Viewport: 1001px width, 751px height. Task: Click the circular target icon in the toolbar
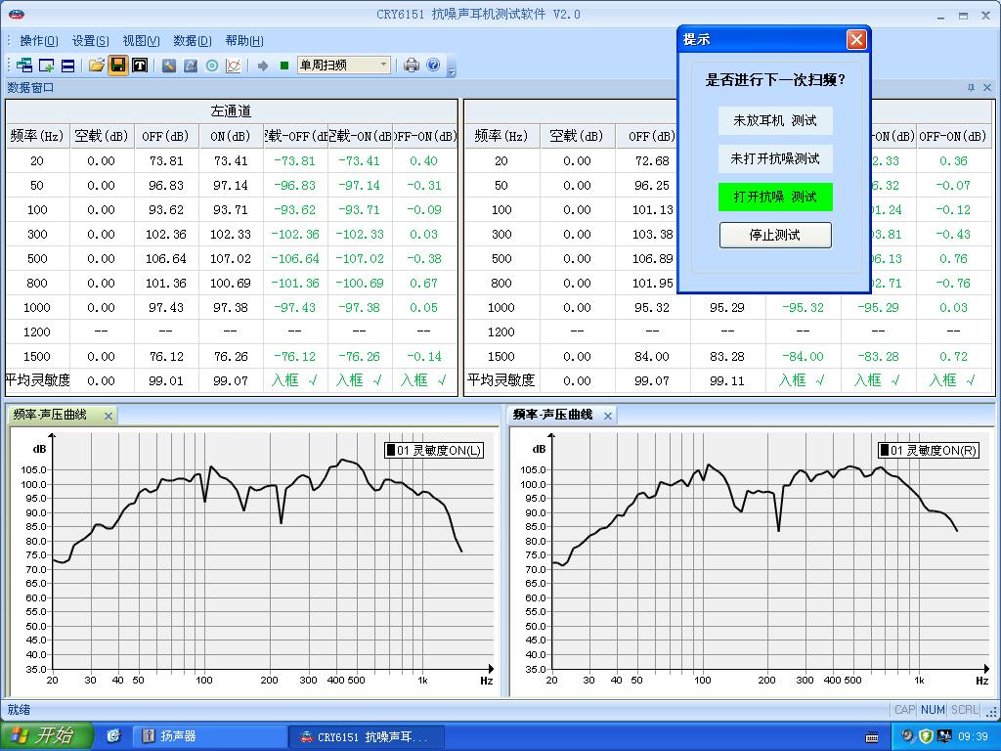coord(212,66)
